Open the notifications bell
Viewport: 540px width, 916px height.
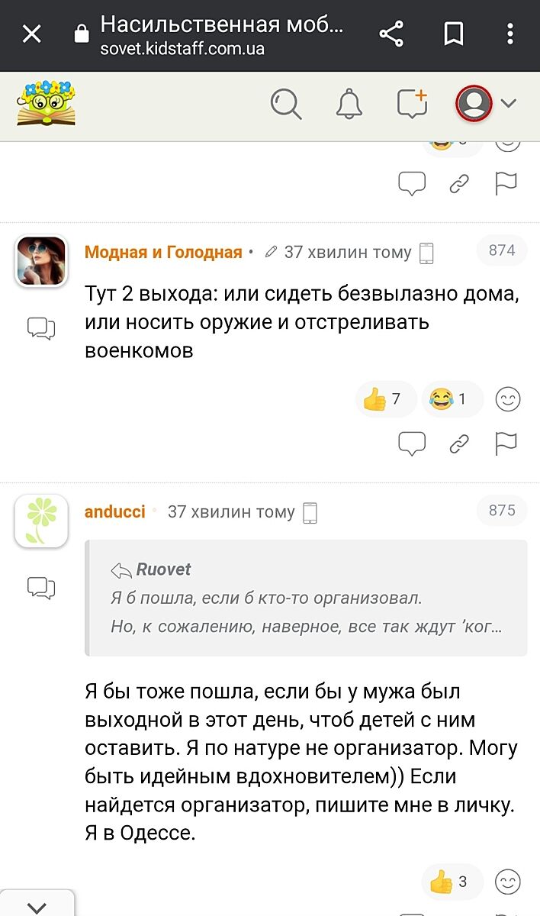[x=349, y=104]
